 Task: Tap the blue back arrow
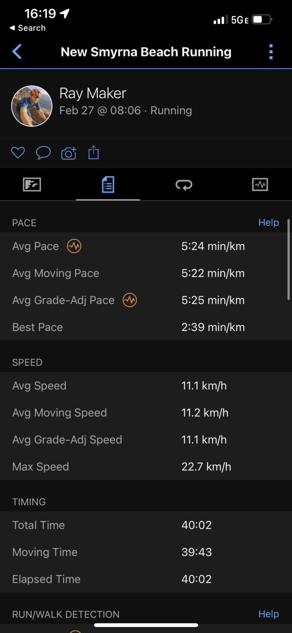click(x=17, y=52)
